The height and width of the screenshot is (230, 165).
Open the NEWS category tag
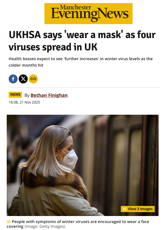(x=15, y=95)
